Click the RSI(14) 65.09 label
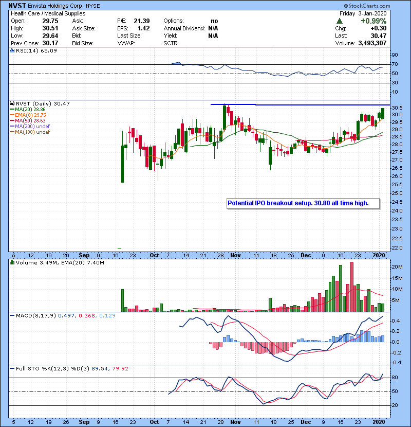The width and height of the screenshot is (411, 427). pos(36,50)
